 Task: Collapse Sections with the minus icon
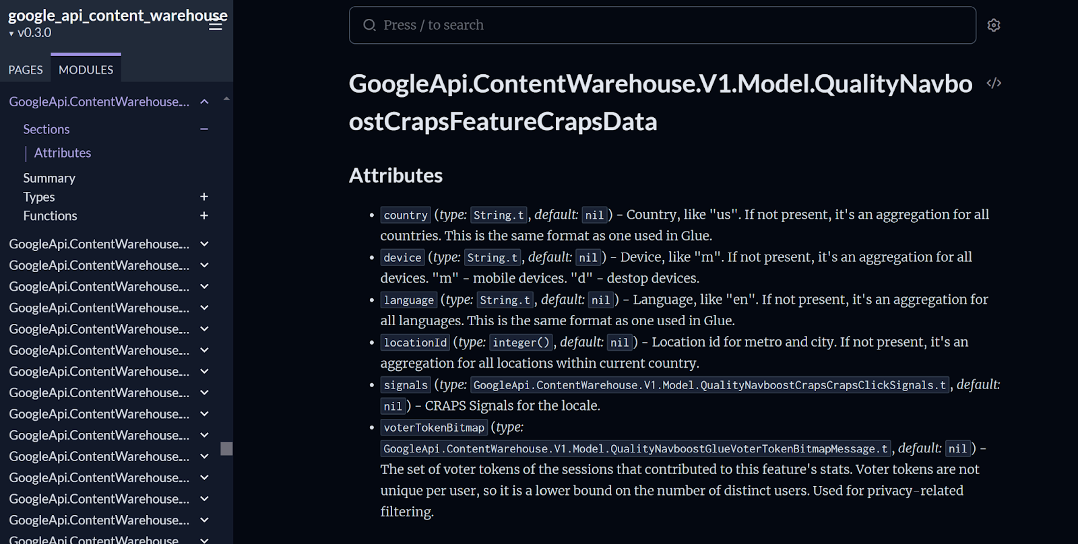[x=204, y=129]
